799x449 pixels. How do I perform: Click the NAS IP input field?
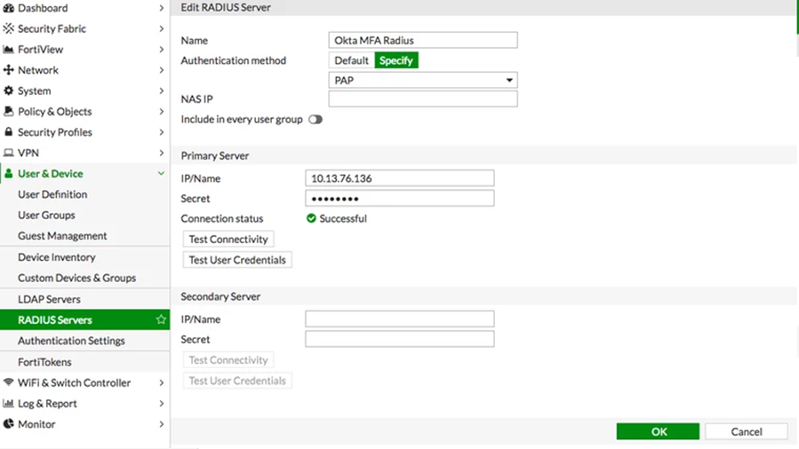point(423,99)
